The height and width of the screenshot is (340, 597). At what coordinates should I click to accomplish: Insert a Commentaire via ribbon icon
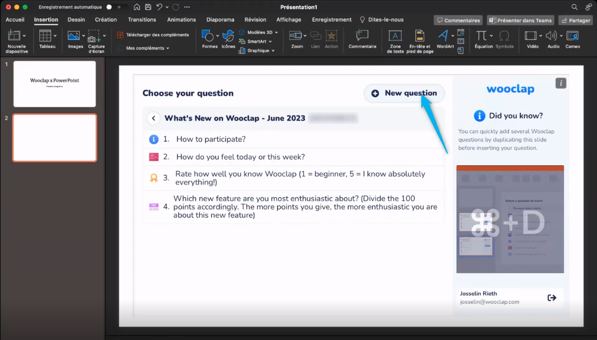pos(362,36)
